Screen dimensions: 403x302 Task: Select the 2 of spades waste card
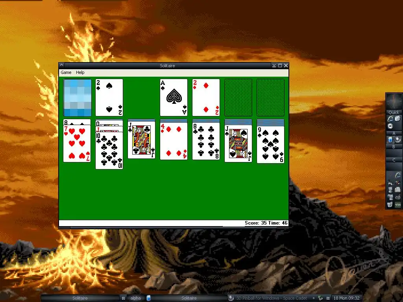[x=109, y=98]
